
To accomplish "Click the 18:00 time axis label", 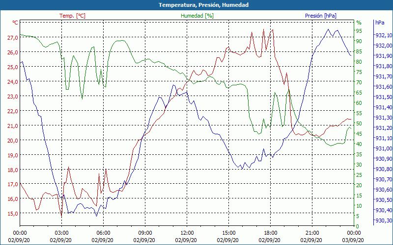I will pos(271,233).
